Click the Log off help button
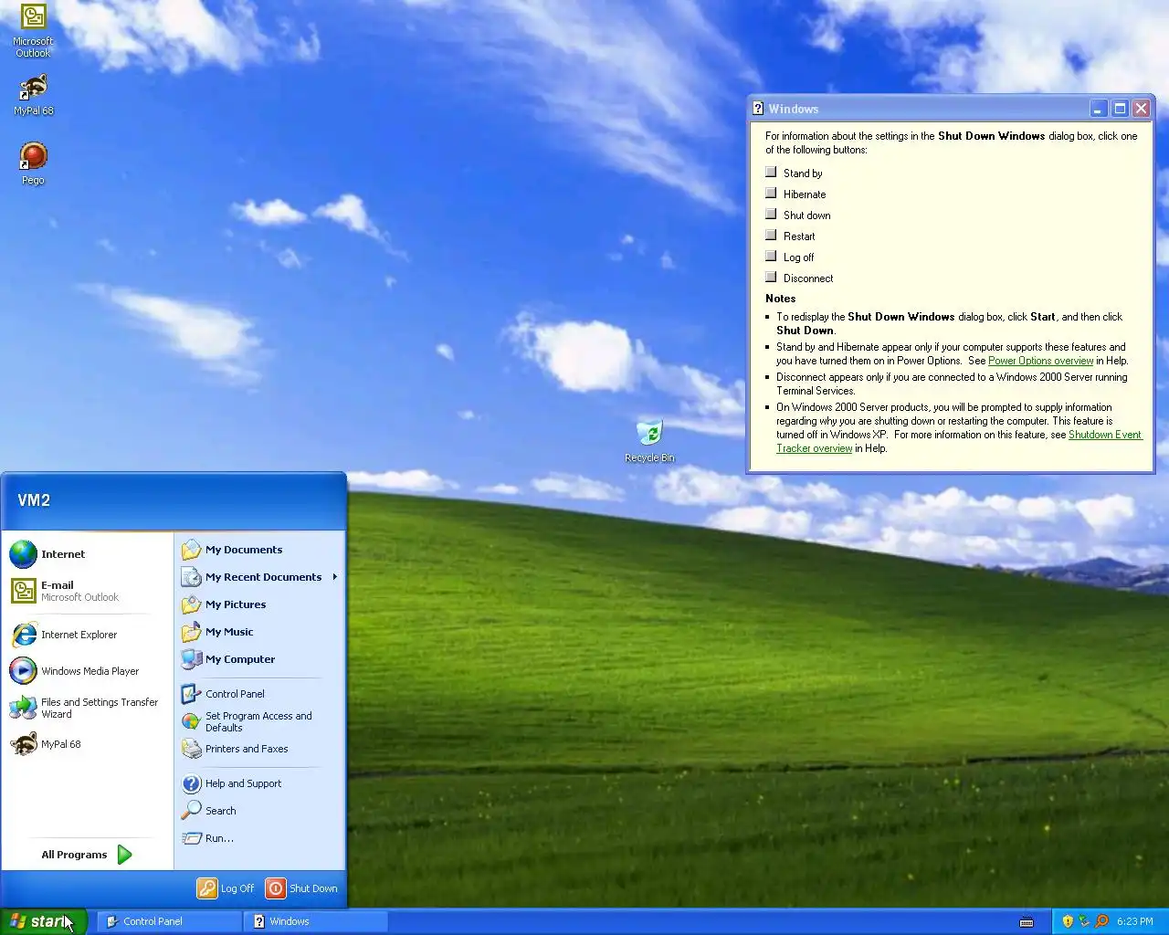 (771, 256)
